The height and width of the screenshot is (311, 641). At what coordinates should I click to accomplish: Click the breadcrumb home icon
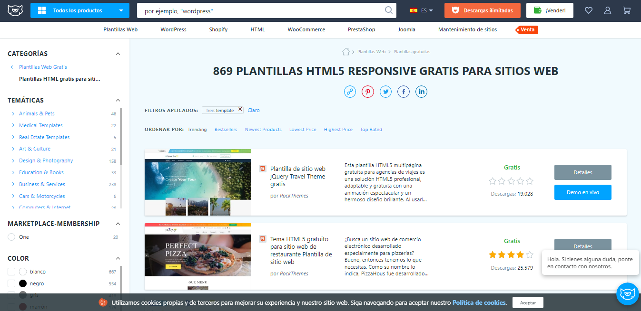(346, 51)
